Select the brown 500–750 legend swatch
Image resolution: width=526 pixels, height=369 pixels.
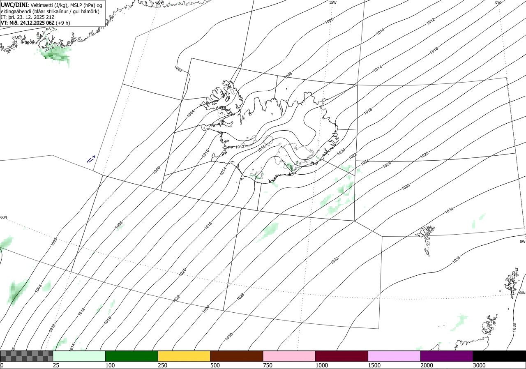click(237, 356)
